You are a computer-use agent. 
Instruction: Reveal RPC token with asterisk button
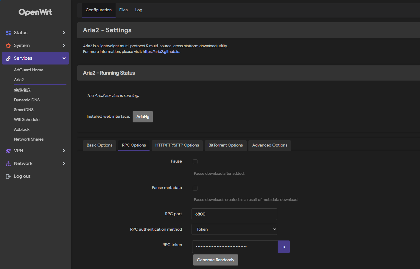tap(284, 247)
